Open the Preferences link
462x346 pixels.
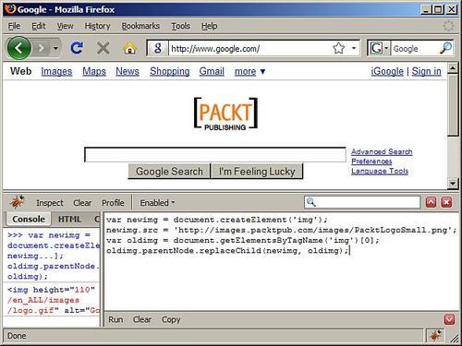(371, 161)
